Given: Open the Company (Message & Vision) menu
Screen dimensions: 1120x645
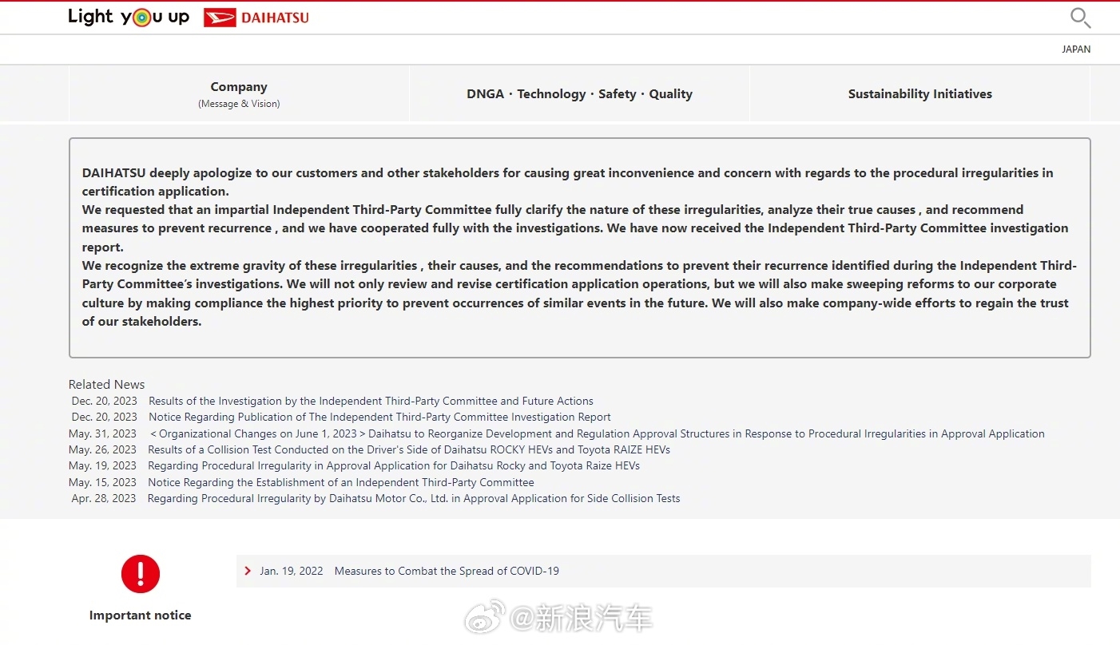Looking at the screenshot, I should tap(239, 93).
